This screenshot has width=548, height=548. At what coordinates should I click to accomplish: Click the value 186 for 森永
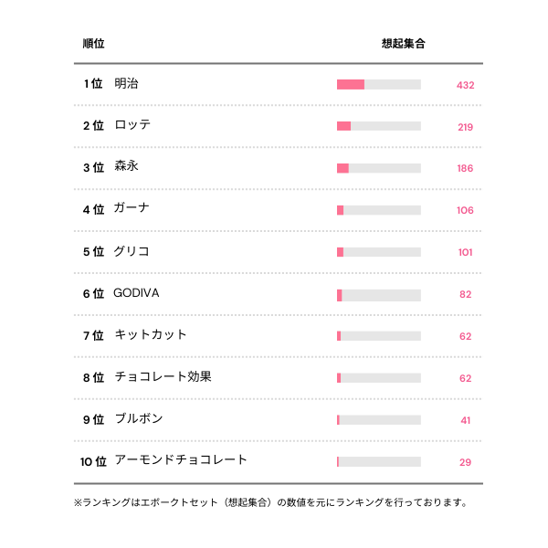point(465,168)
